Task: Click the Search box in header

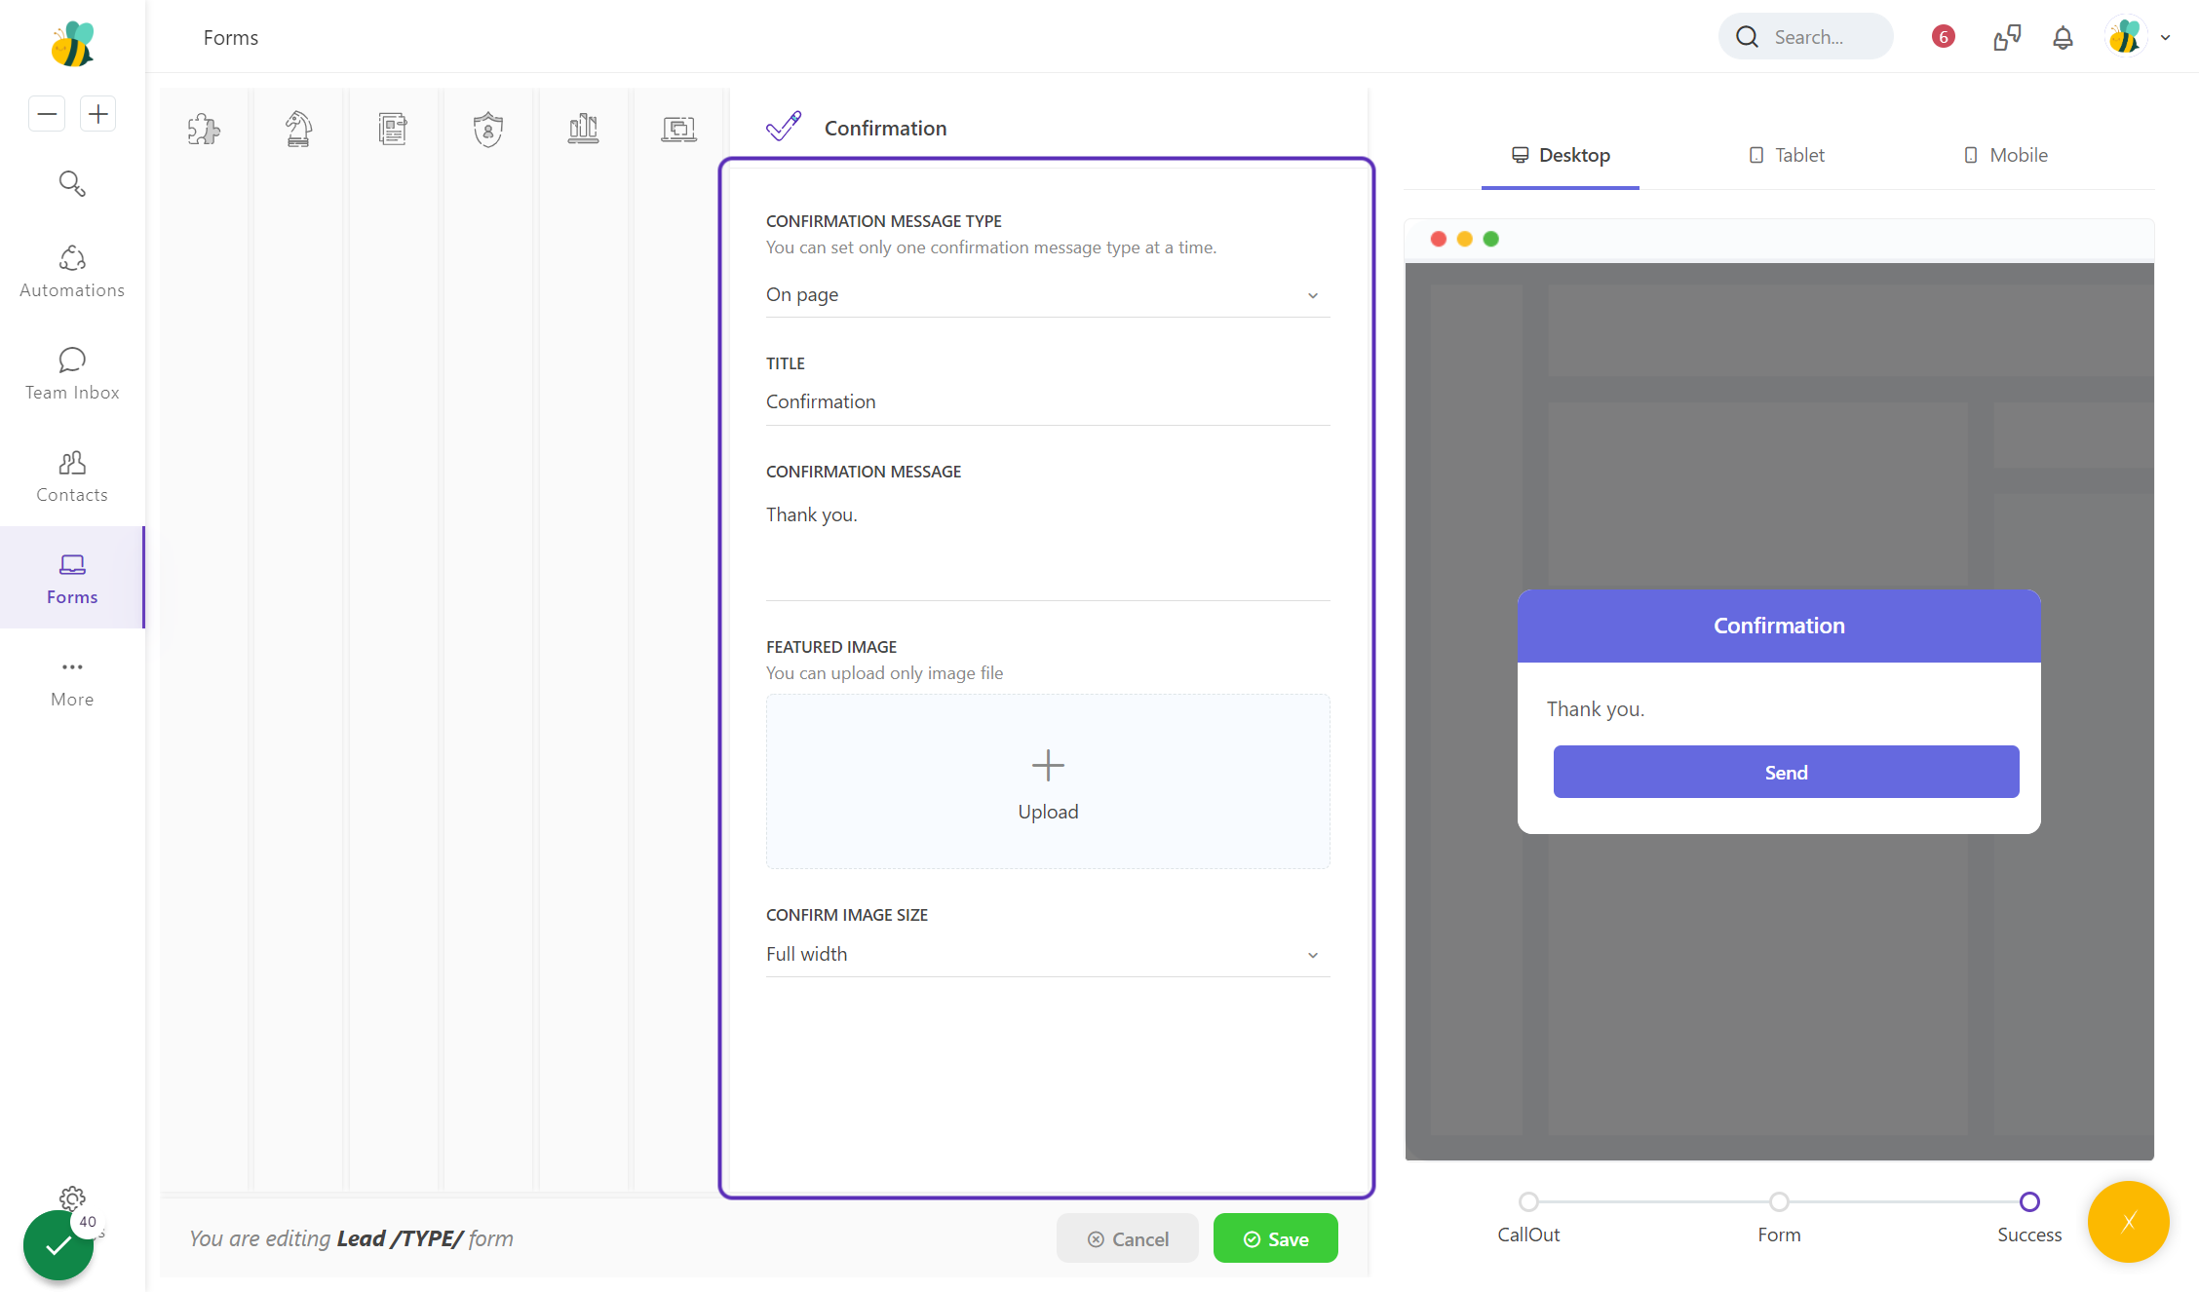Action: pos(1806,37)
